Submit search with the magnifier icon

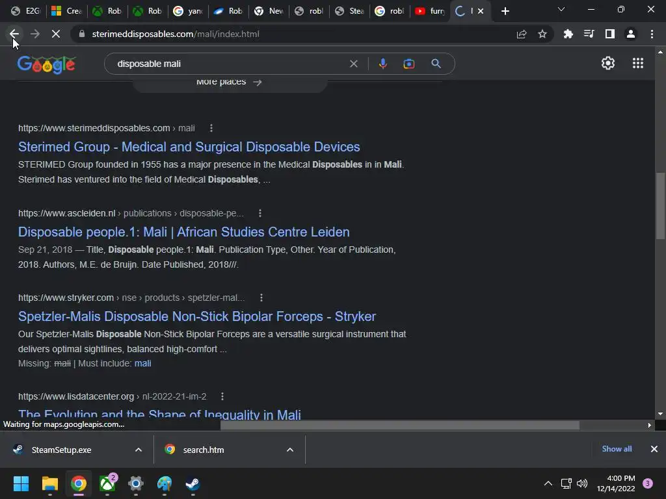click(x=436, y=64)
